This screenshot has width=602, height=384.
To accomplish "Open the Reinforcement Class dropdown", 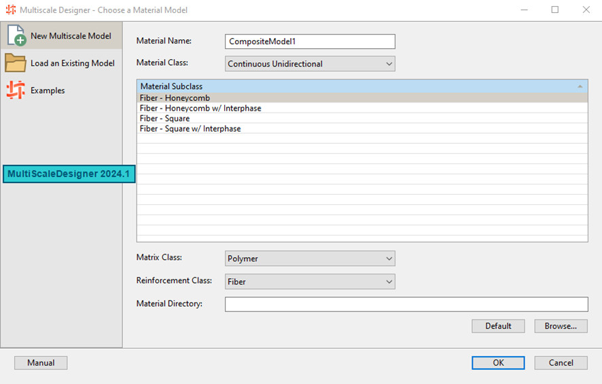I will pos(310,281).
